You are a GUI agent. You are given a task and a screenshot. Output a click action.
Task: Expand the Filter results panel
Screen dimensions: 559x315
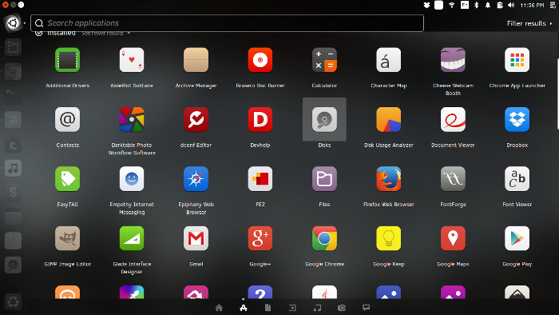point(529,23)
